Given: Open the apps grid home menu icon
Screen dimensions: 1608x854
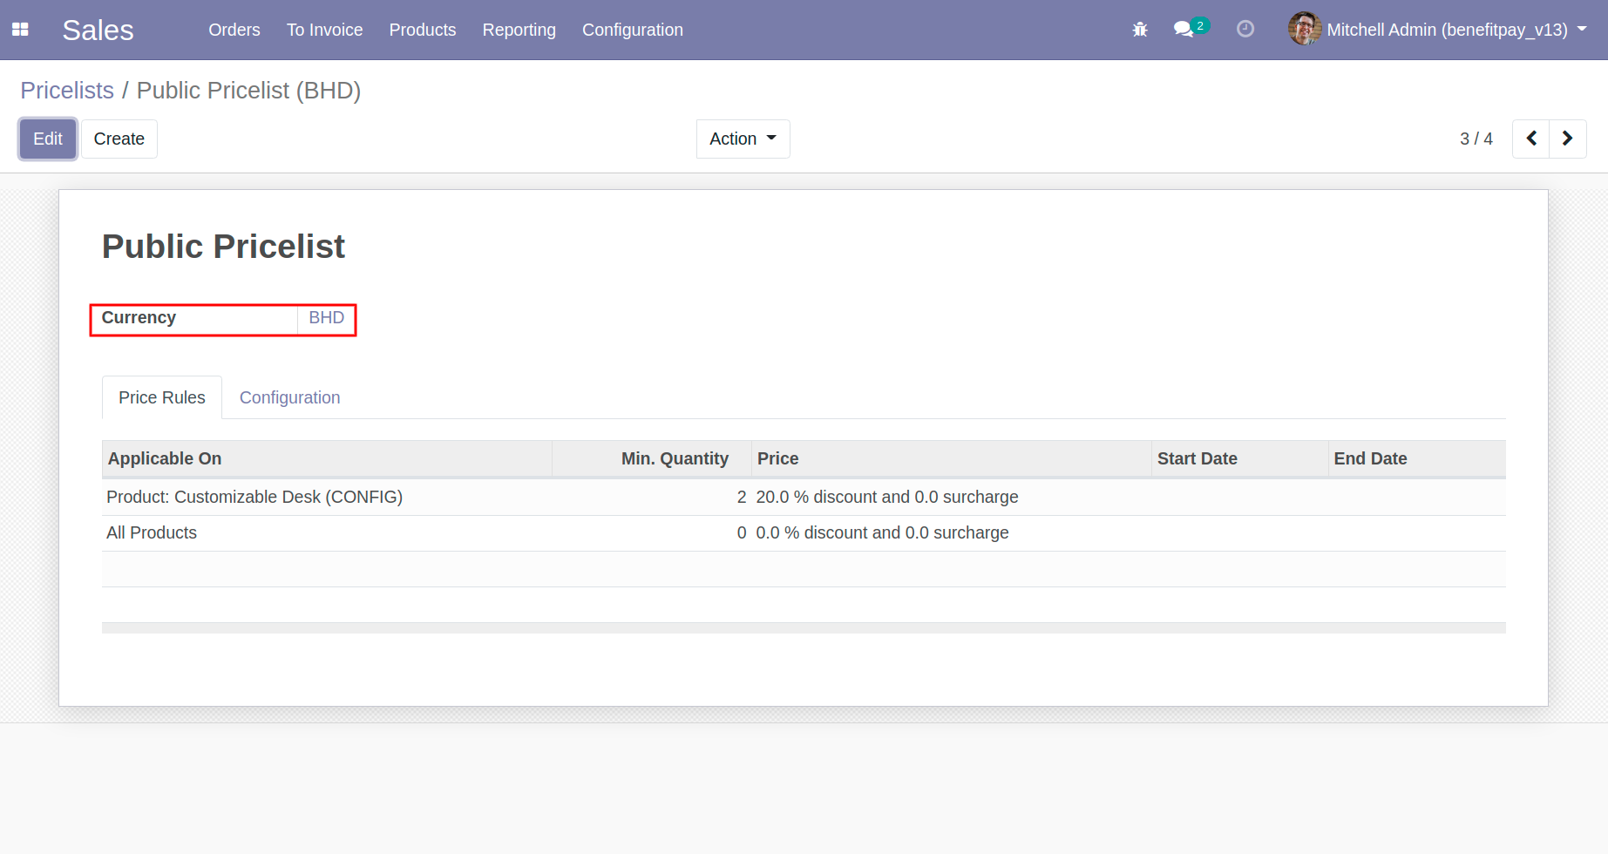Looking at the screenshot, I should [21, 30].
